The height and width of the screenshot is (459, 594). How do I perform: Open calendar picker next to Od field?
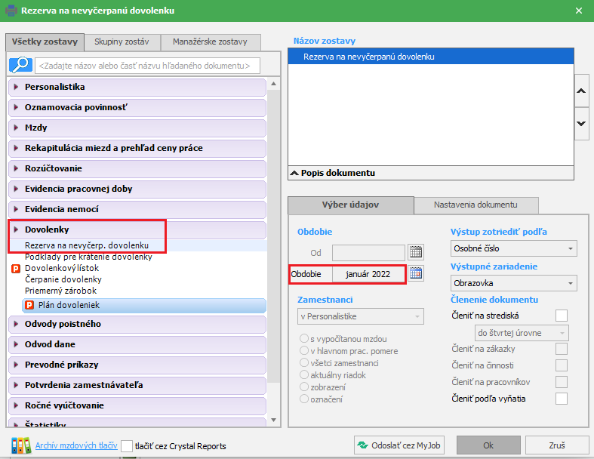click(416, 252)
